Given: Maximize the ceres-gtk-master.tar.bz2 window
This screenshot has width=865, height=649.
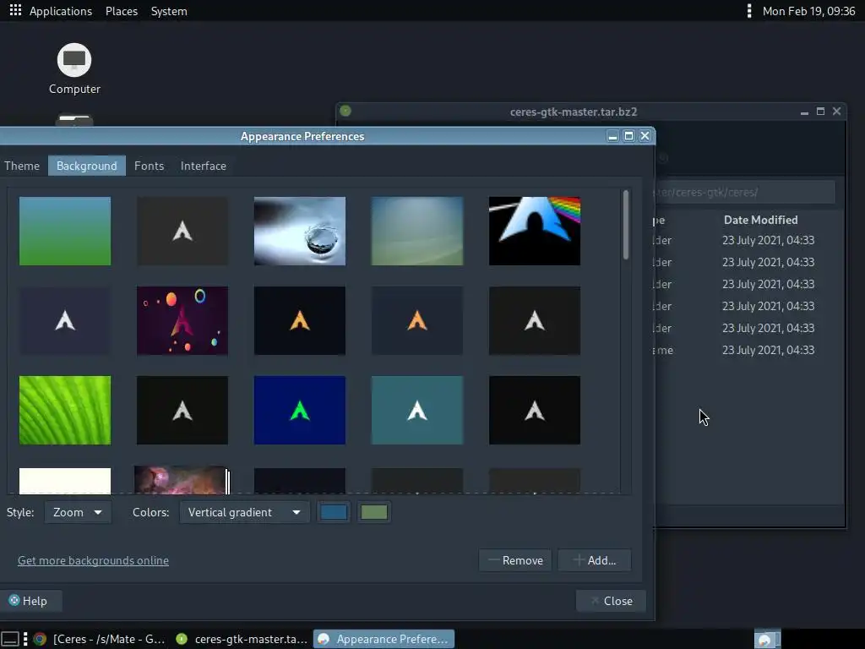Looking at the screenshot, I should (x=820, y=112).
